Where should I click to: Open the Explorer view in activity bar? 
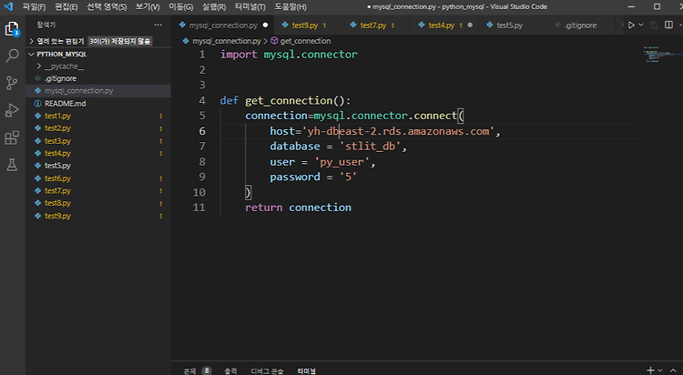click(x=12, y=29)
